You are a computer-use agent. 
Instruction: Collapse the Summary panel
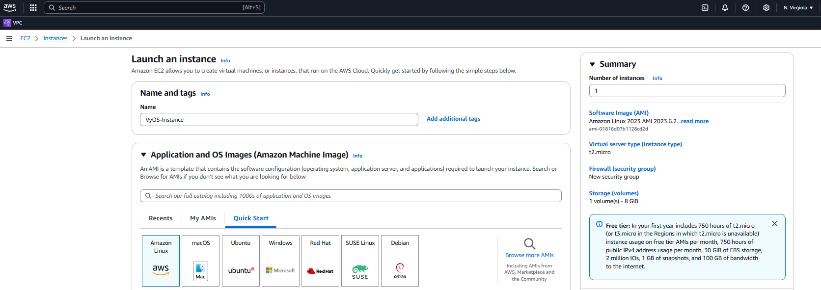(592, 64)
